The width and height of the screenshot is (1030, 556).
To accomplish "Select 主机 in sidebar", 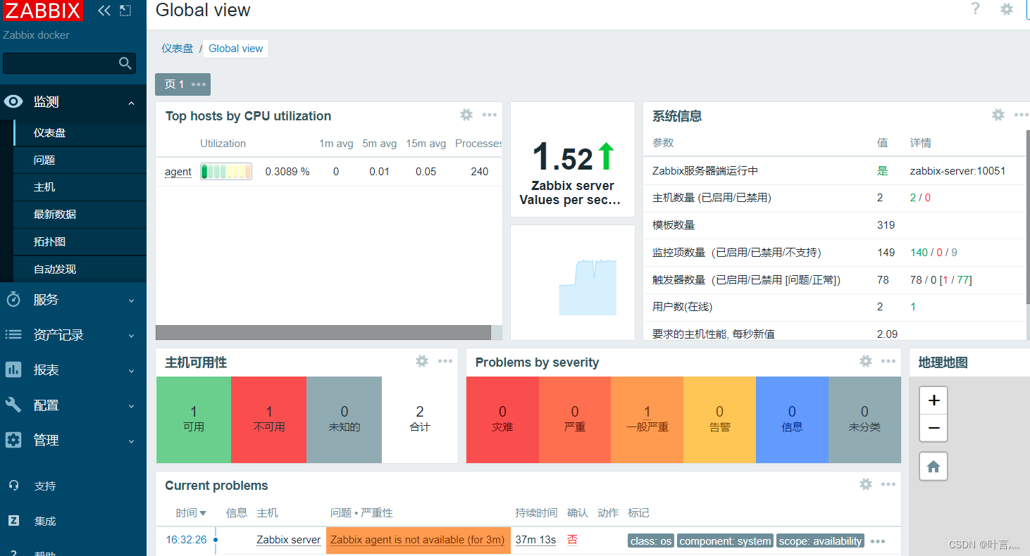I will point(80,187).
